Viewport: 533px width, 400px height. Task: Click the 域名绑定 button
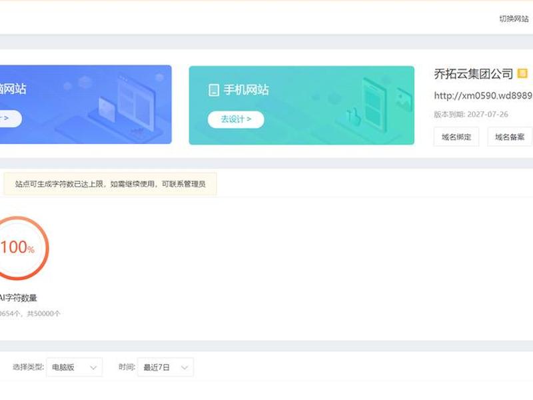tap(456, 137)
